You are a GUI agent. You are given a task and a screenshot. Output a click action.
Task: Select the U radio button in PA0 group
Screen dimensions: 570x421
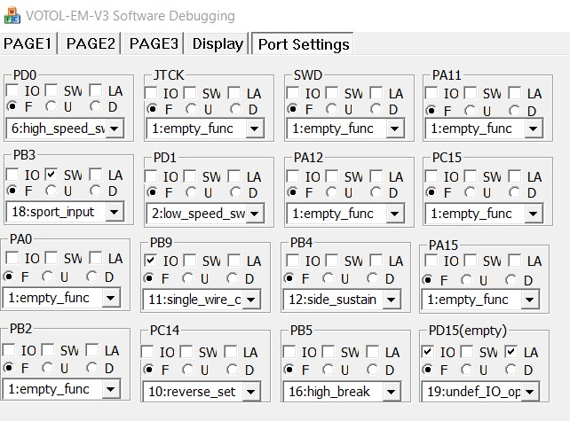[49, 277]
